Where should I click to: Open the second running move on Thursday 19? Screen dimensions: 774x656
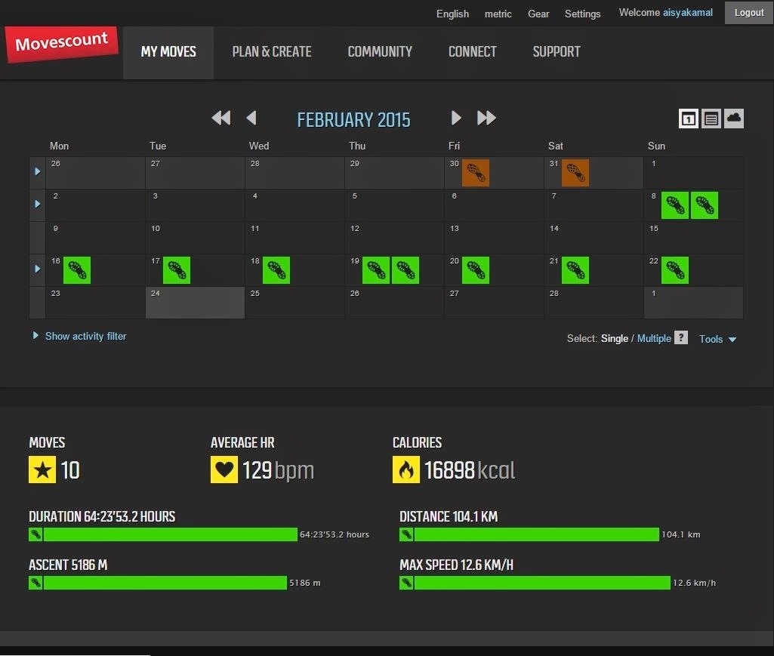pyautogui.click(x=406, y=270)
